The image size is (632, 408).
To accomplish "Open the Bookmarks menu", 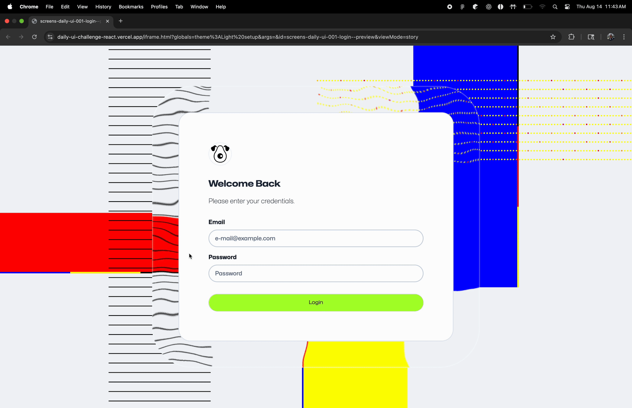I will click(x=131, y=6).
